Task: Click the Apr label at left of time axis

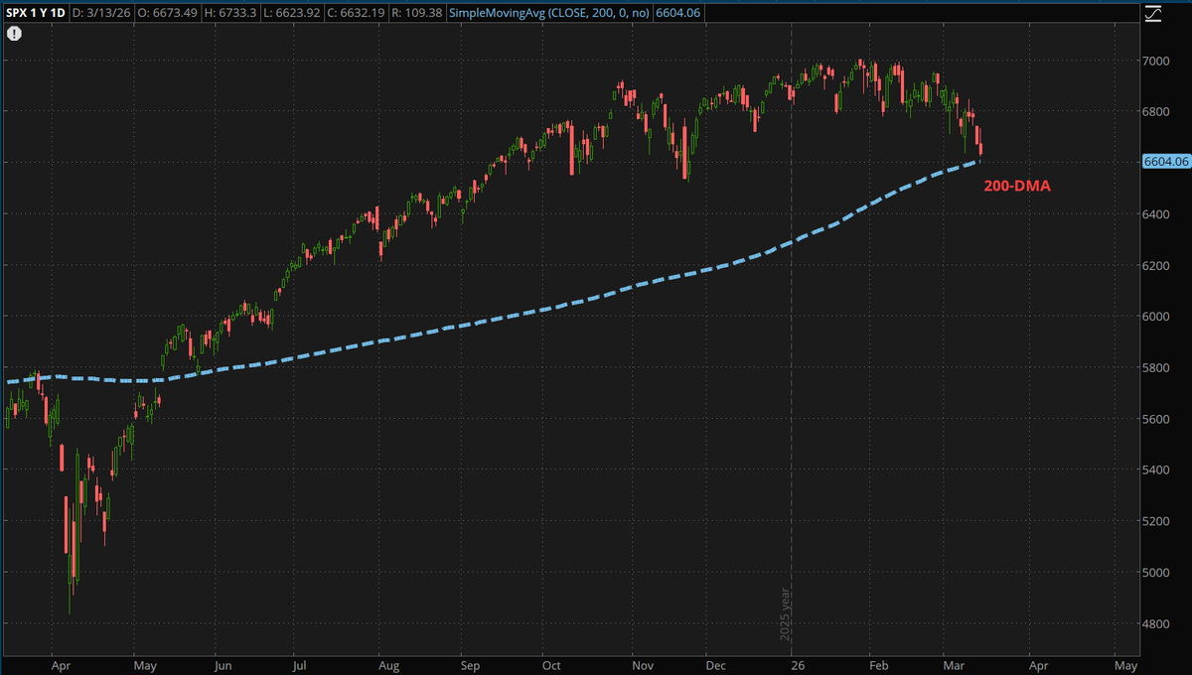Action: click(x=61, y=666)
